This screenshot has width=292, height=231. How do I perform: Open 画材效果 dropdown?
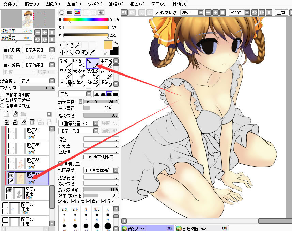coord(52,65)
